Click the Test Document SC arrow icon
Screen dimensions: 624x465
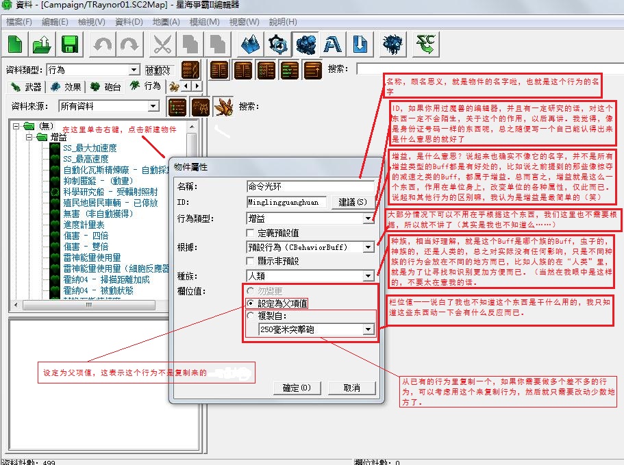425,44
